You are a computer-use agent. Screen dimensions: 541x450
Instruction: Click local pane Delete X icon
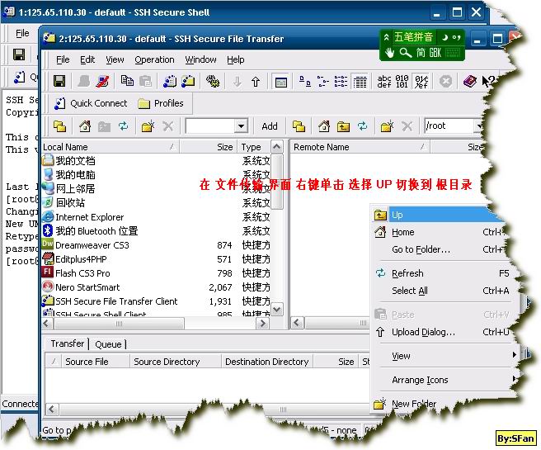[168, 126]
